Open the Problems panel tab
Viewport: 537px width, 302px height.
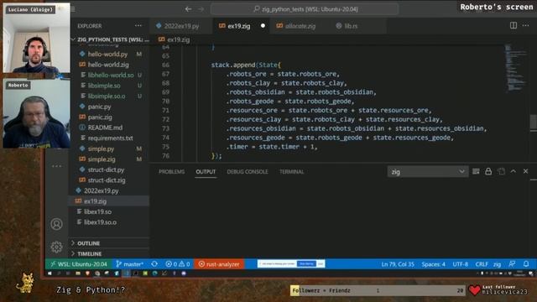[x=171, y=171]
